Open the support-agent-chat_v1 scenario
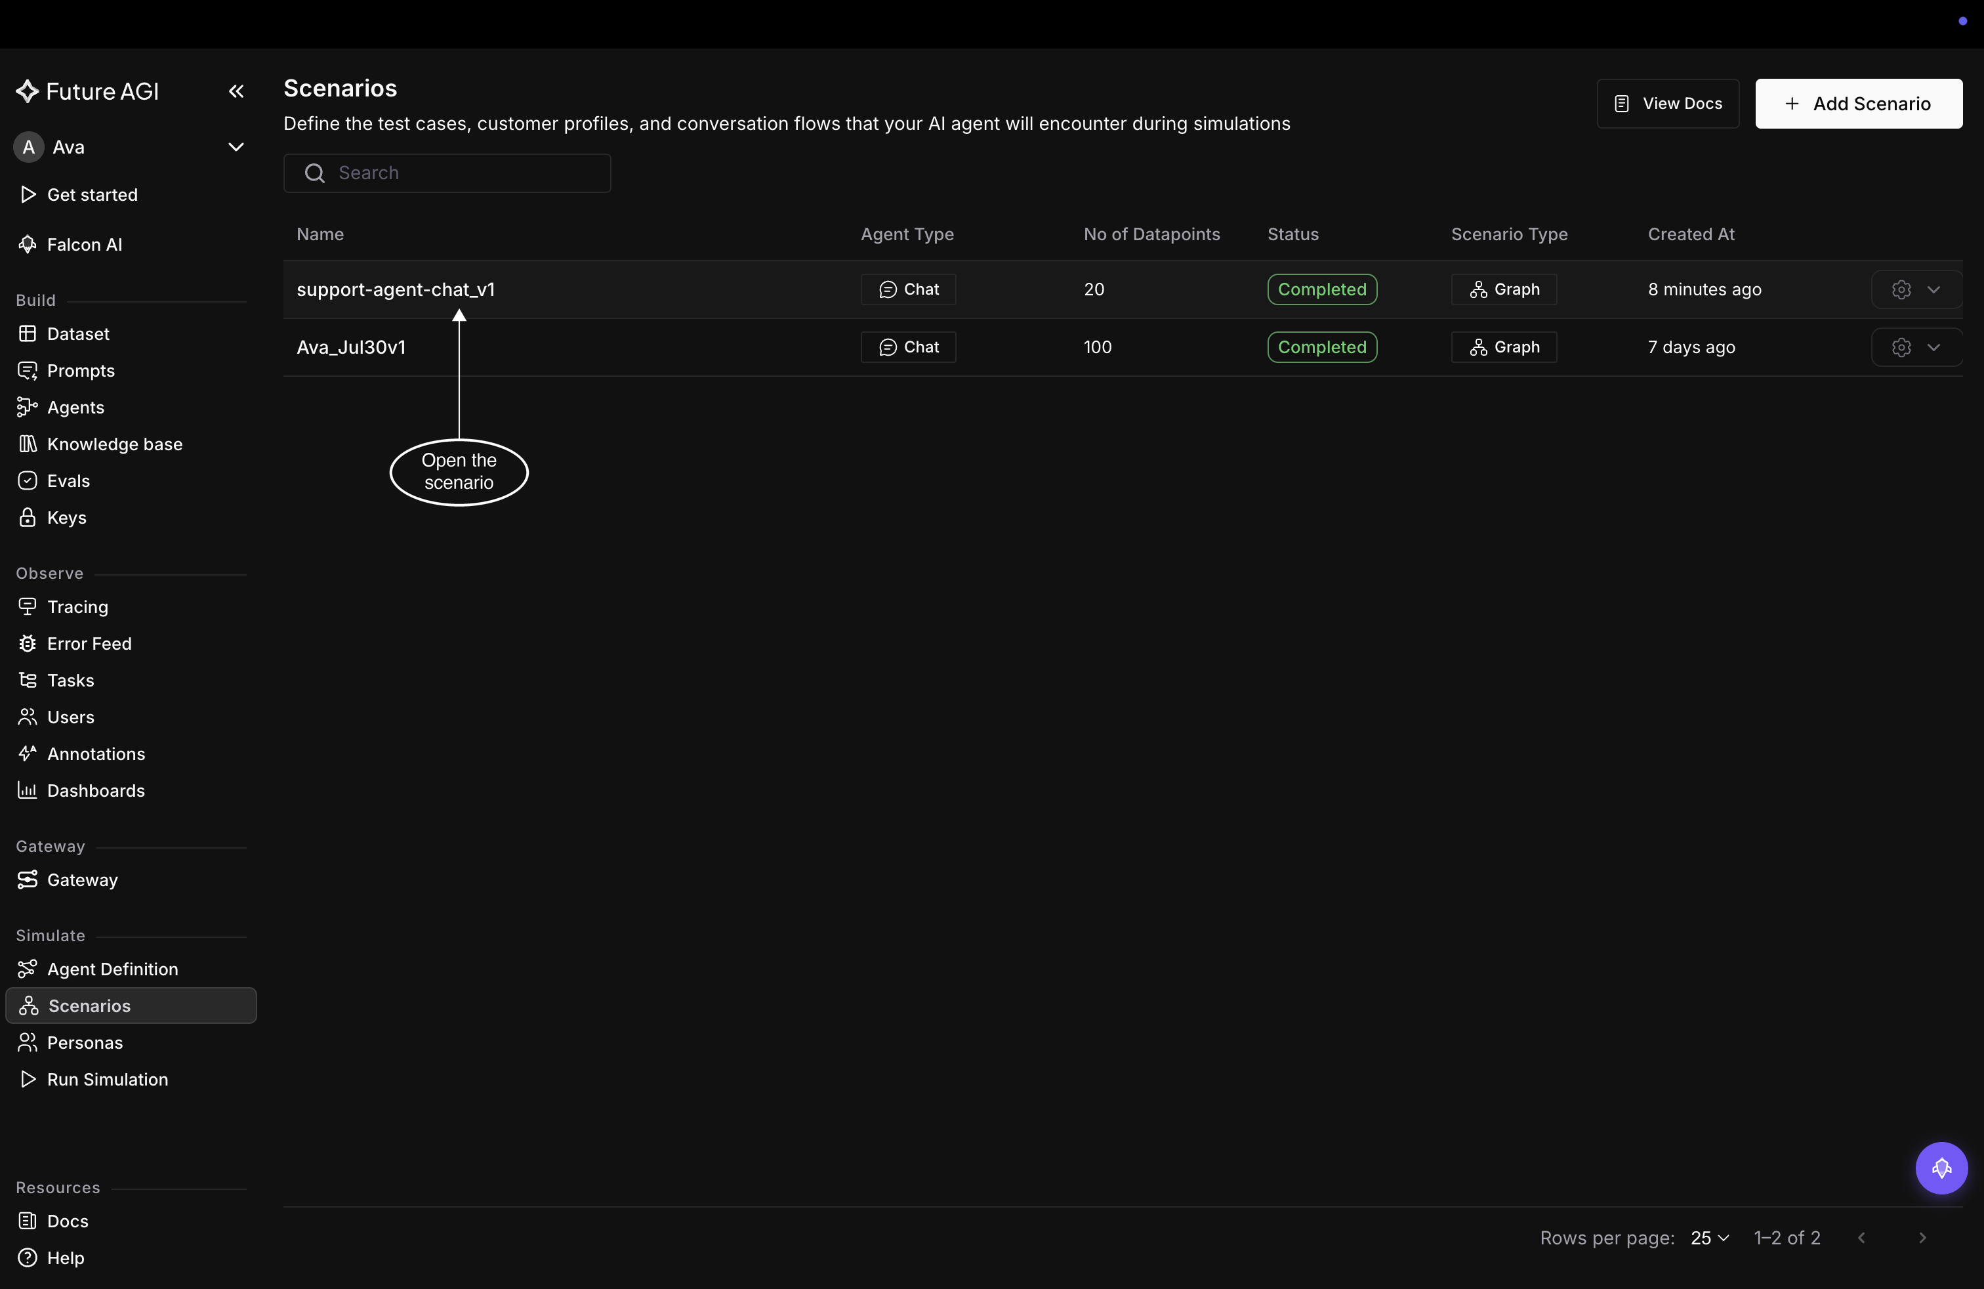 (396, 289)
